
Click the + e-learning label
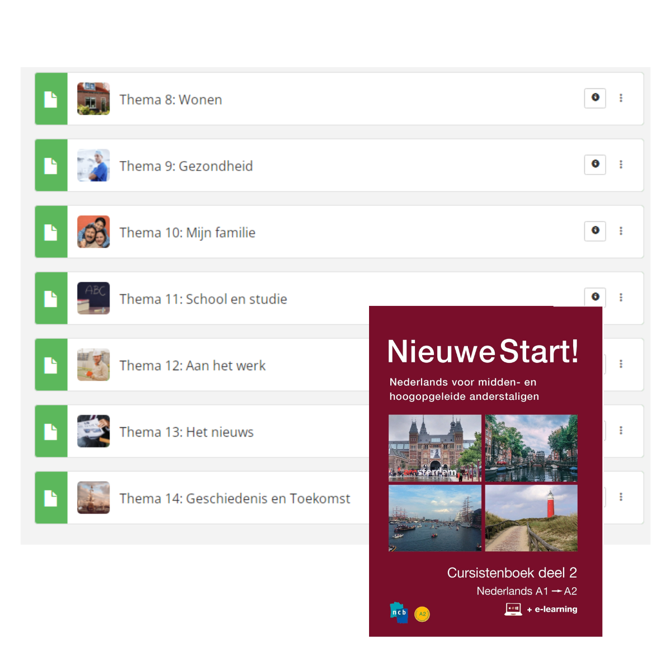[552, 609]
